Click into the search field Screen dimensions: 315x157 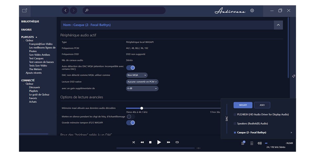click(124, 10)
